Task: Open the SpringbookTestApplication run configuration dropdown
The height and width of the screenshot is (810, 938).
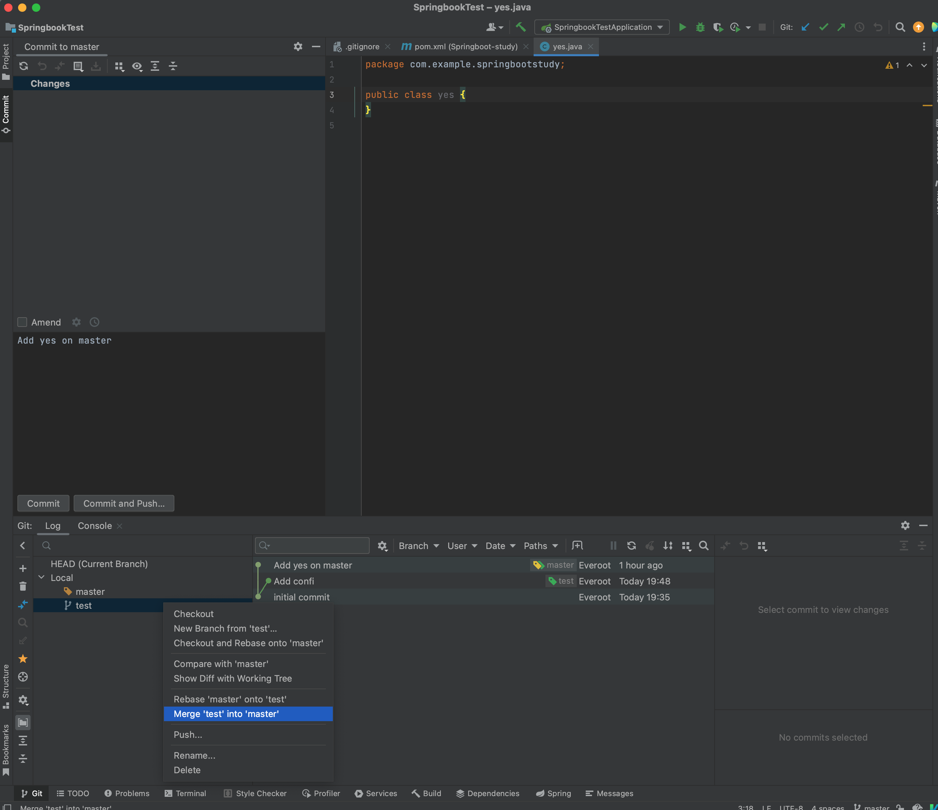Action: tap(602, 27)
